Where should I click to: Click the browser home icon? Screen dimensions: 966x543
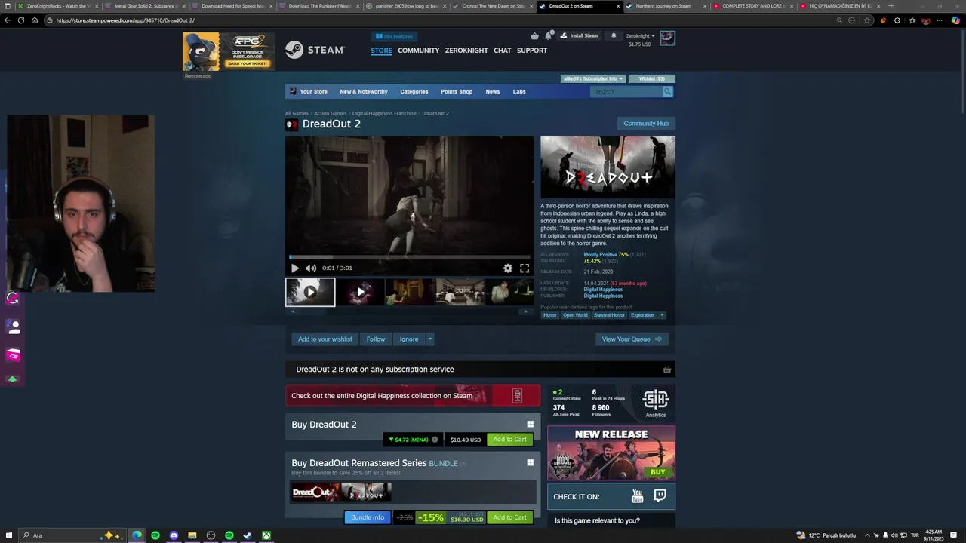[35, 20]
